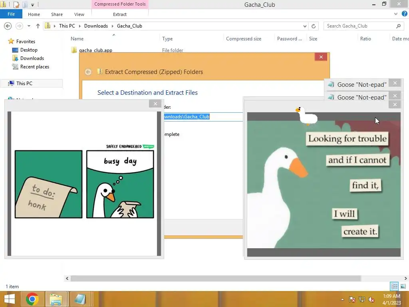Sort by the Name column header
This screenshot has width=409, height=307.
pos(77,39)
